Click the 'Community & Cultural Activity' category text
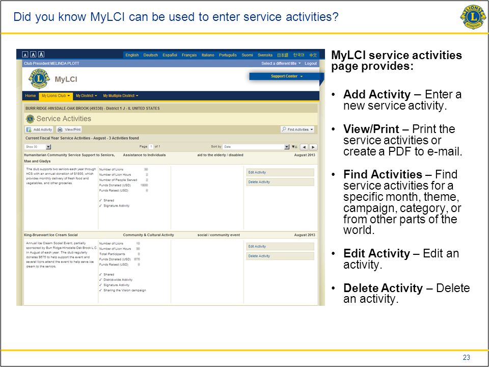This screenshot has height=367, width=489. pos(148,235)
